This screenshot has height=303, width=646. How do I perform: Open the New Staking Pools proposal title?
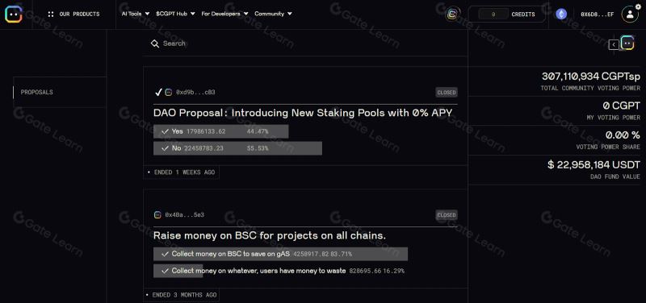click(x=303, y=113)
